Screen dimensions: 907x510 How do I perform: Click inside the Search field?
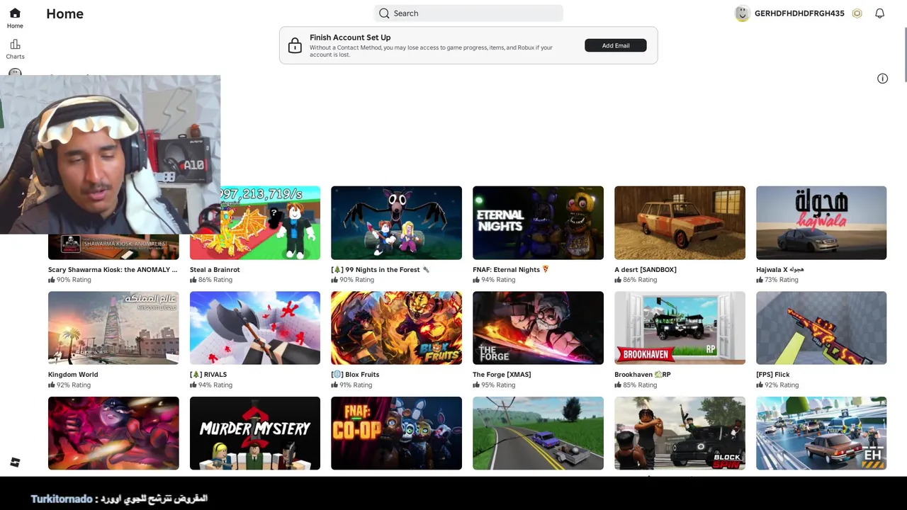(468, 13)
